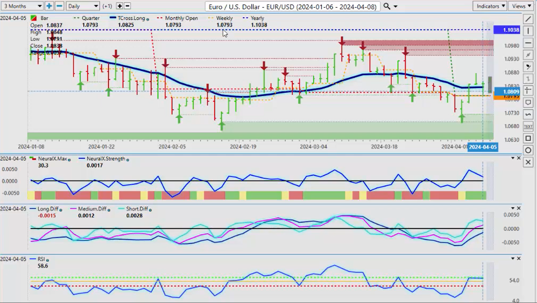Click the NeuralX.Max legend label

click(x=52, y=159)
